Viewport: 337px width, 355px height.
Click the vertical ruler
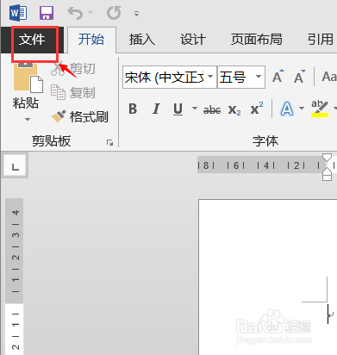tap(15, 277)
